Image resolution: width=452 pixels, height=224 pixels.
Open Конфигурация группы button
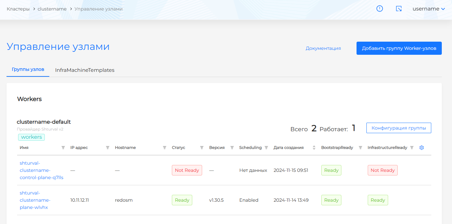[x=399, y=128]
